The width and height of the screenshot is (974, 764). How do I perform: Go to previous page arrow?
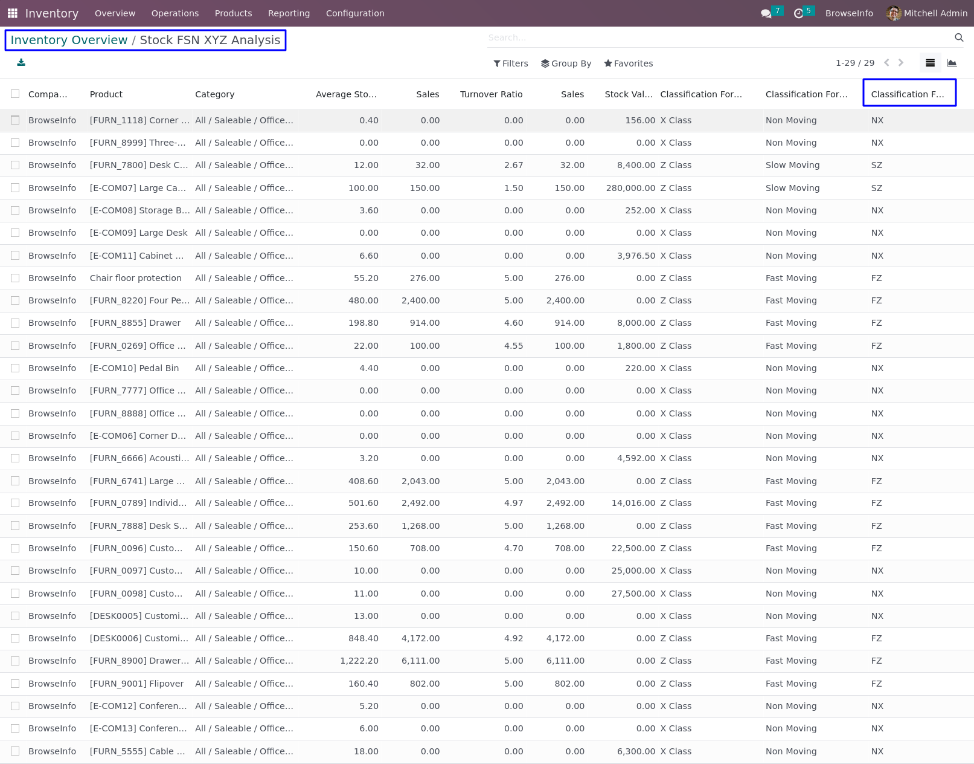coord(886,63)
